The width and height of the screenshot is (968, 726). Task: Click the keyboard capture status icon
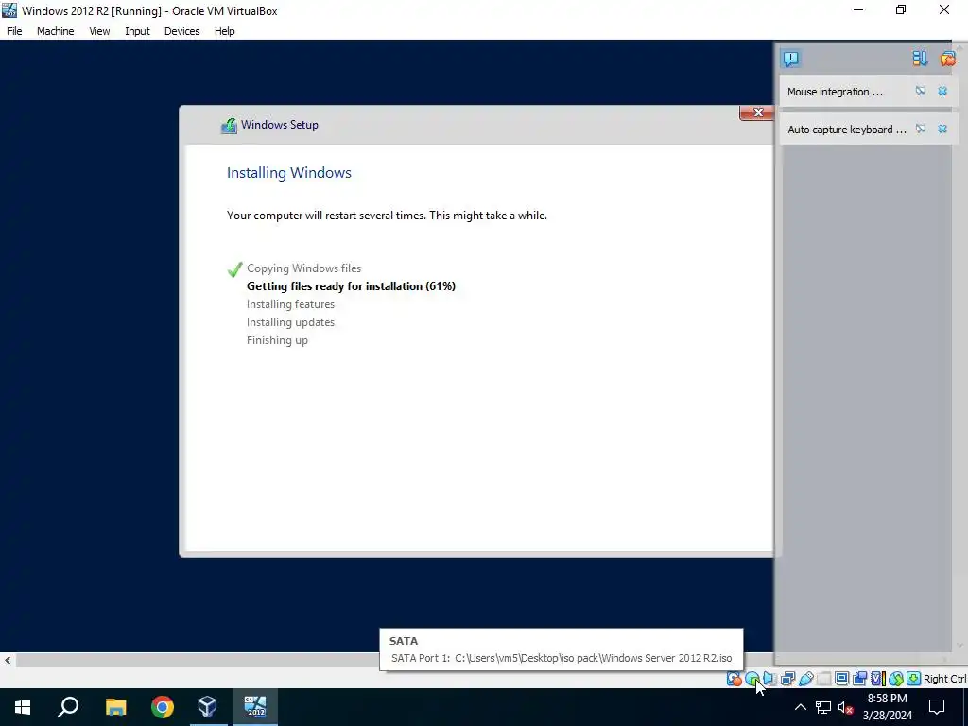[913, 679]
